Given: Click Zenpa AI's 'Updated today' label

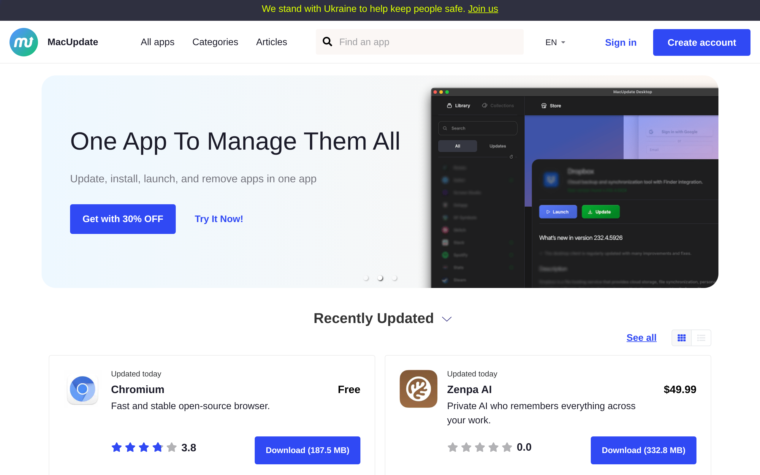Looking at the screenshot, I should tap(472, 373).
